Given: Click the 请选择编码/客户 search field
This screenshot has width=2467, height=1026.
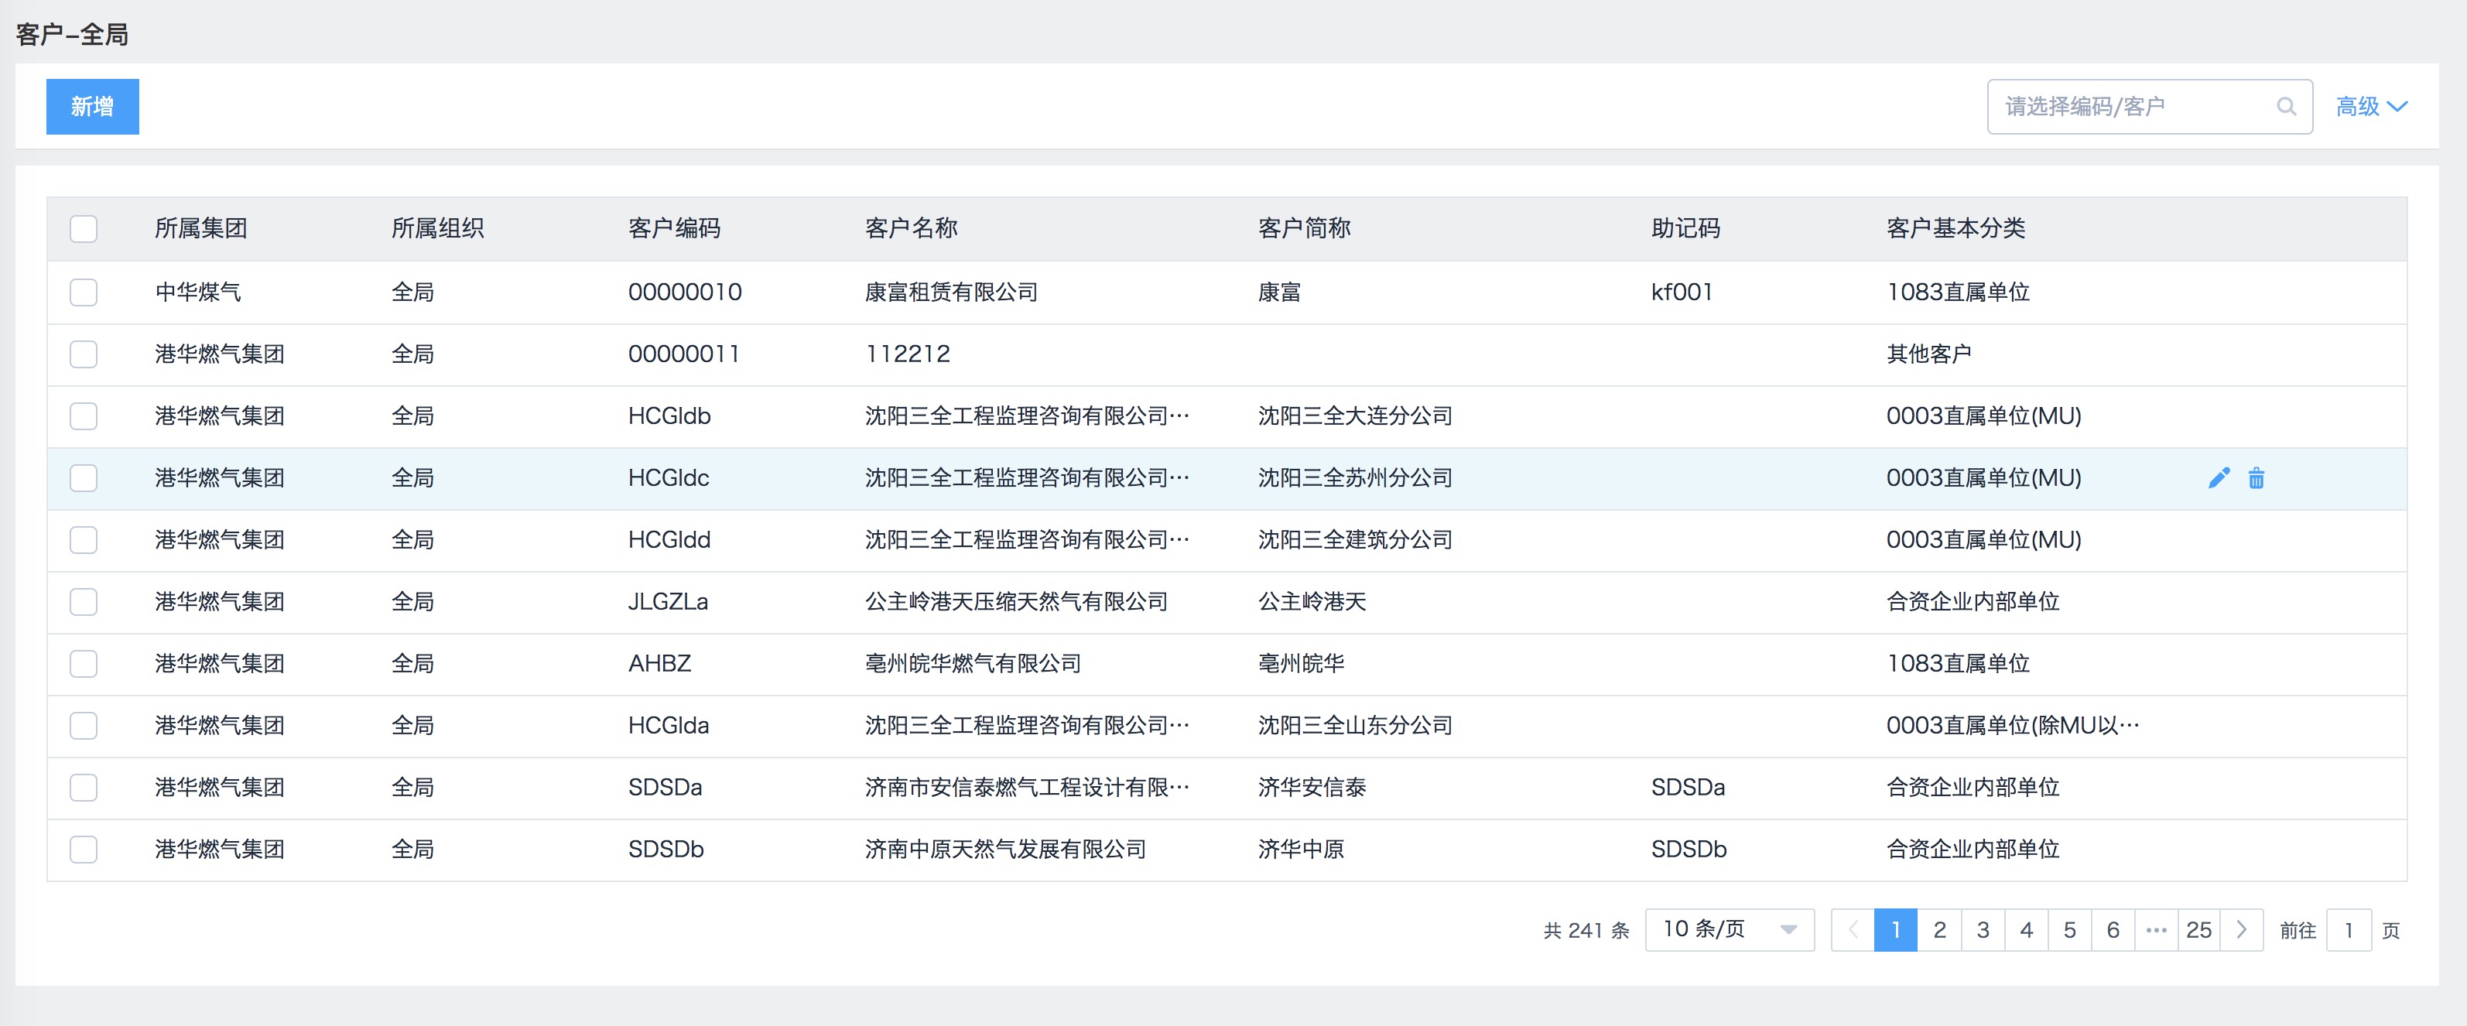Looking at the screenshot, I should pos(2131,106).
